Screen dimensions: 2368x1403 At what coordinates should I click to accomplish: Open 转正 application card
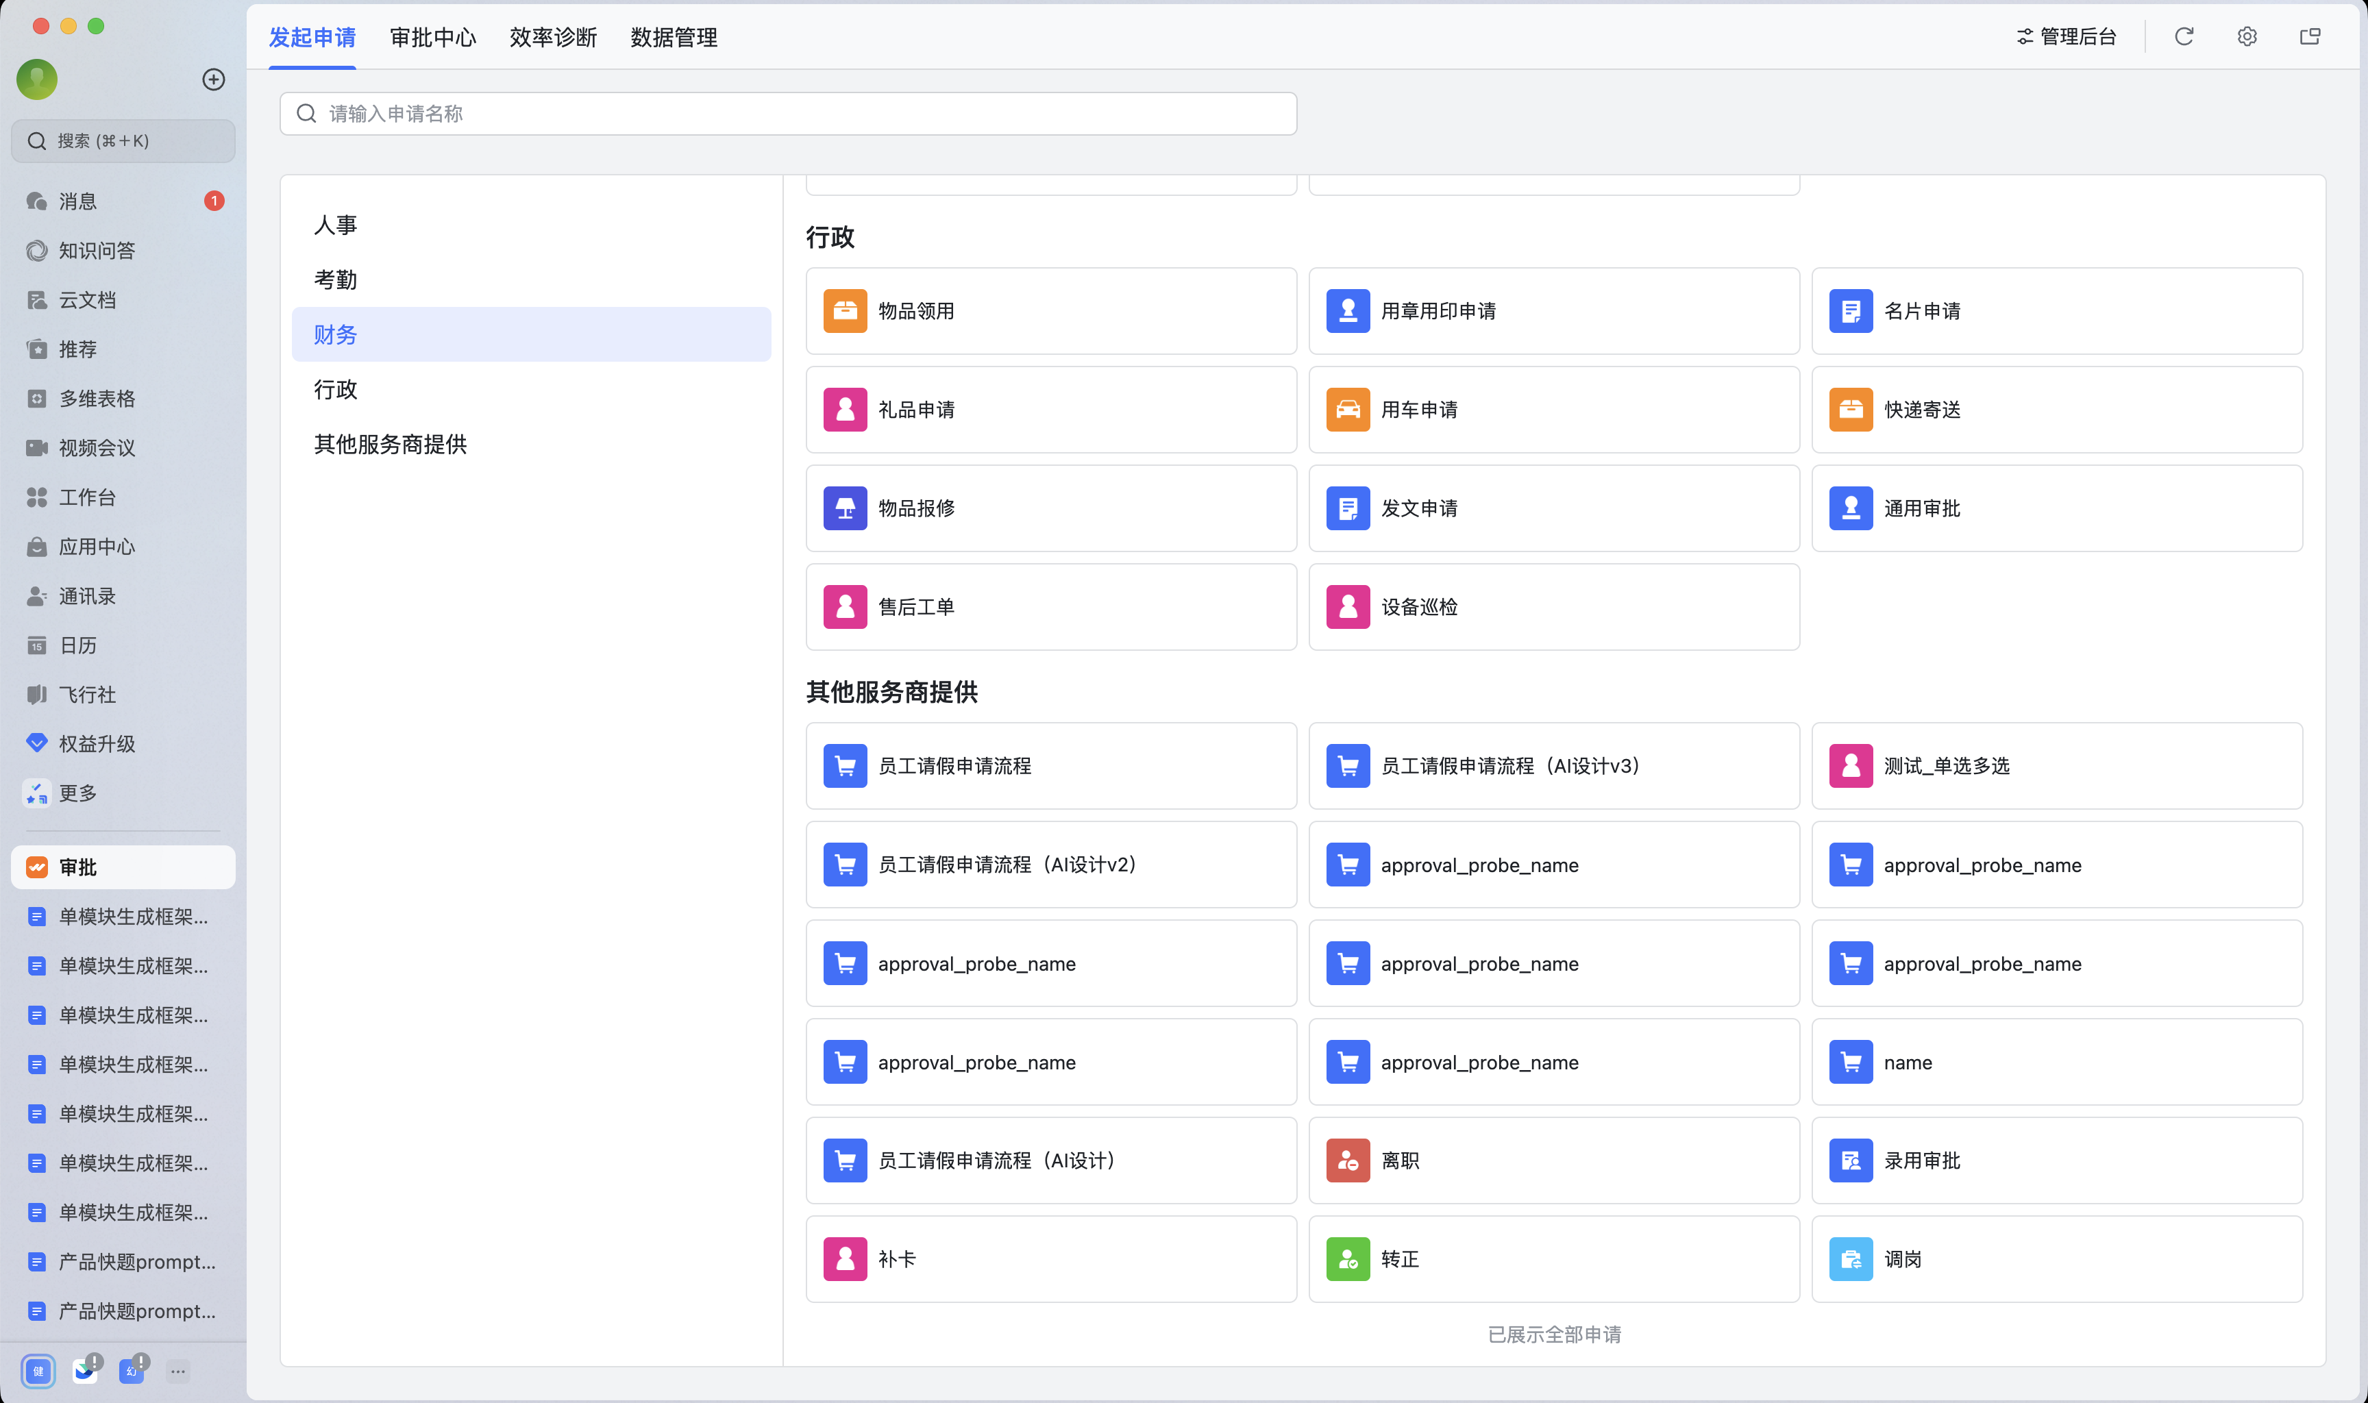1554,1259
